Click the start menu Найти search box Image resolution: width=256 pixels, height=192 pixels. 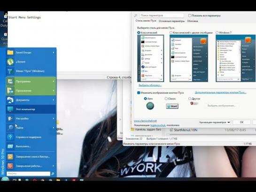[x=28, y=174]
